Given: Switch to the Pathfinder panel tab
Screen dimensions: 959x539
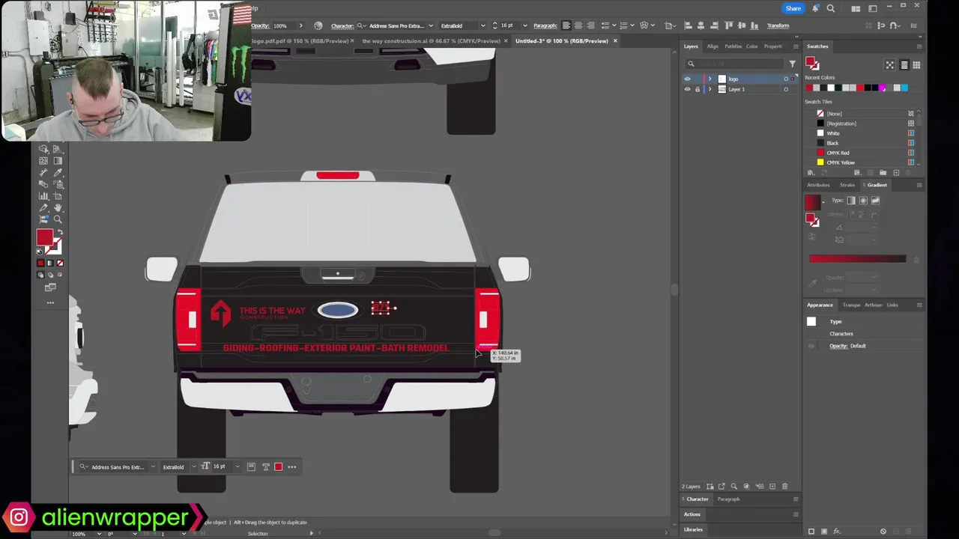Looking at the screenshot, I should click(733, 46).
